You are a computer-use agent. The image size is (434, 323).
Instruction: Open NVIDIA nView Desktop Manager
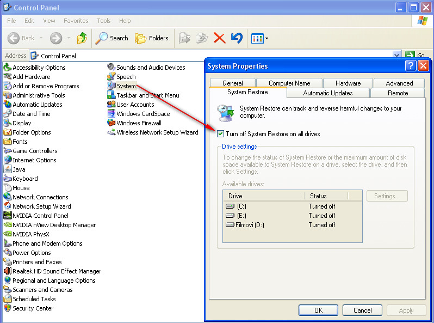pos(50,225)
